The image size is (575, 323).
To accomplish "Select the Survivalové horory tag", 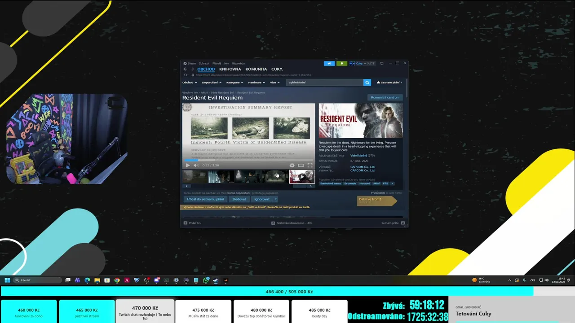I will (x=331, y=183).
